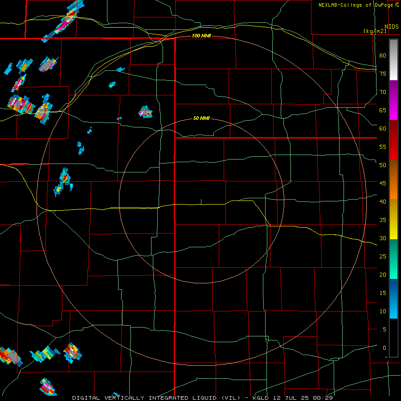Click the 15 value on color scale
Viewport: 401px width, 401px height.
pyautogui.click(x=383, y=293)
